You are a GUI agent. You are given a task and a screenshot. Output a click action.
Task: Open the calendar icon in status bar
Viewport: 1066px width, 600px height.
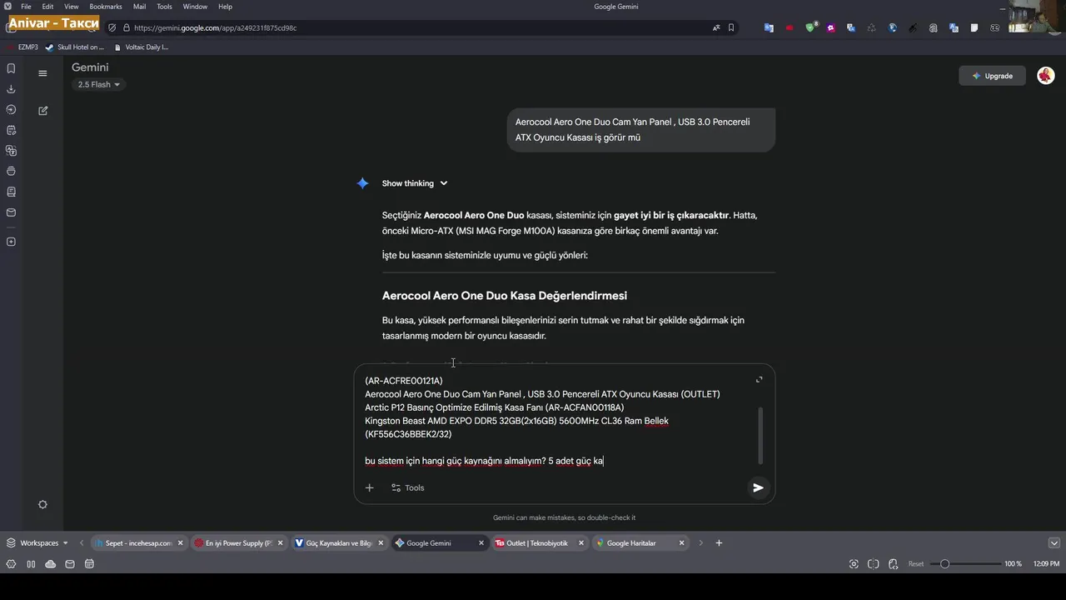point(89,564)
